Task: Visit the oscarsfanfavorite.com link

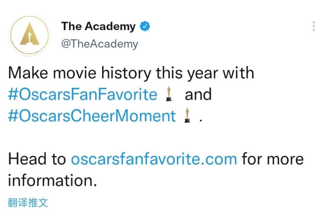Action: tap(154, 159)
